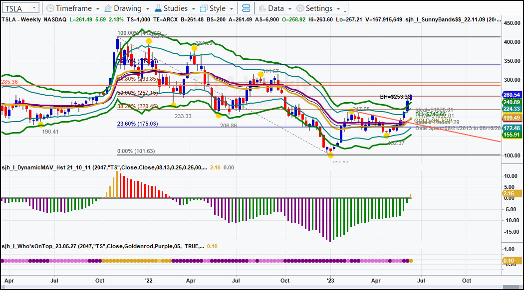The image size is (524, 290).
Task: Click the Drawing pencil icon
Action: [x=108, y=8]
